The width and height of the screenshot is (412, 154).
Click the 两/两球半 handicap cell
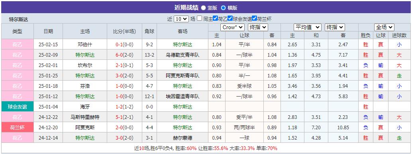244,128
